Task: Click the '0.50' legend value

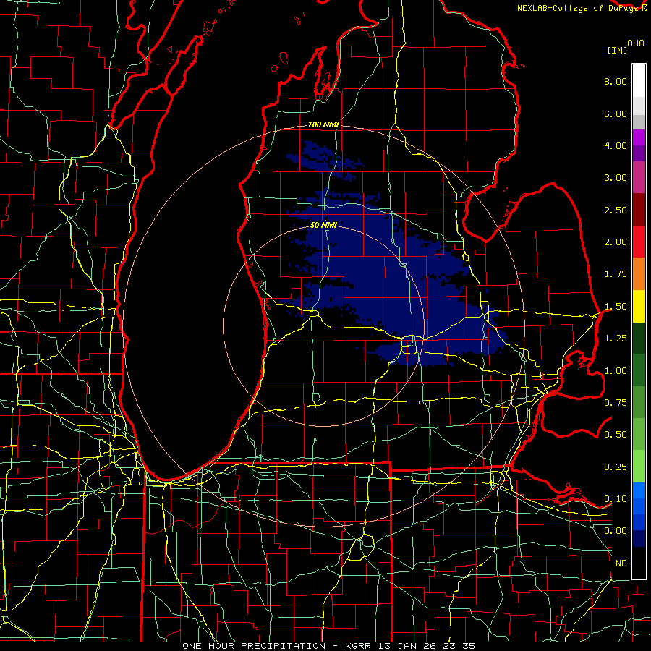Action: click(616, 435)
